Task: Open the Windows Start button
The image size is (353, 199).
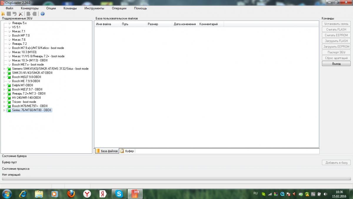Action: pos(6,194)
